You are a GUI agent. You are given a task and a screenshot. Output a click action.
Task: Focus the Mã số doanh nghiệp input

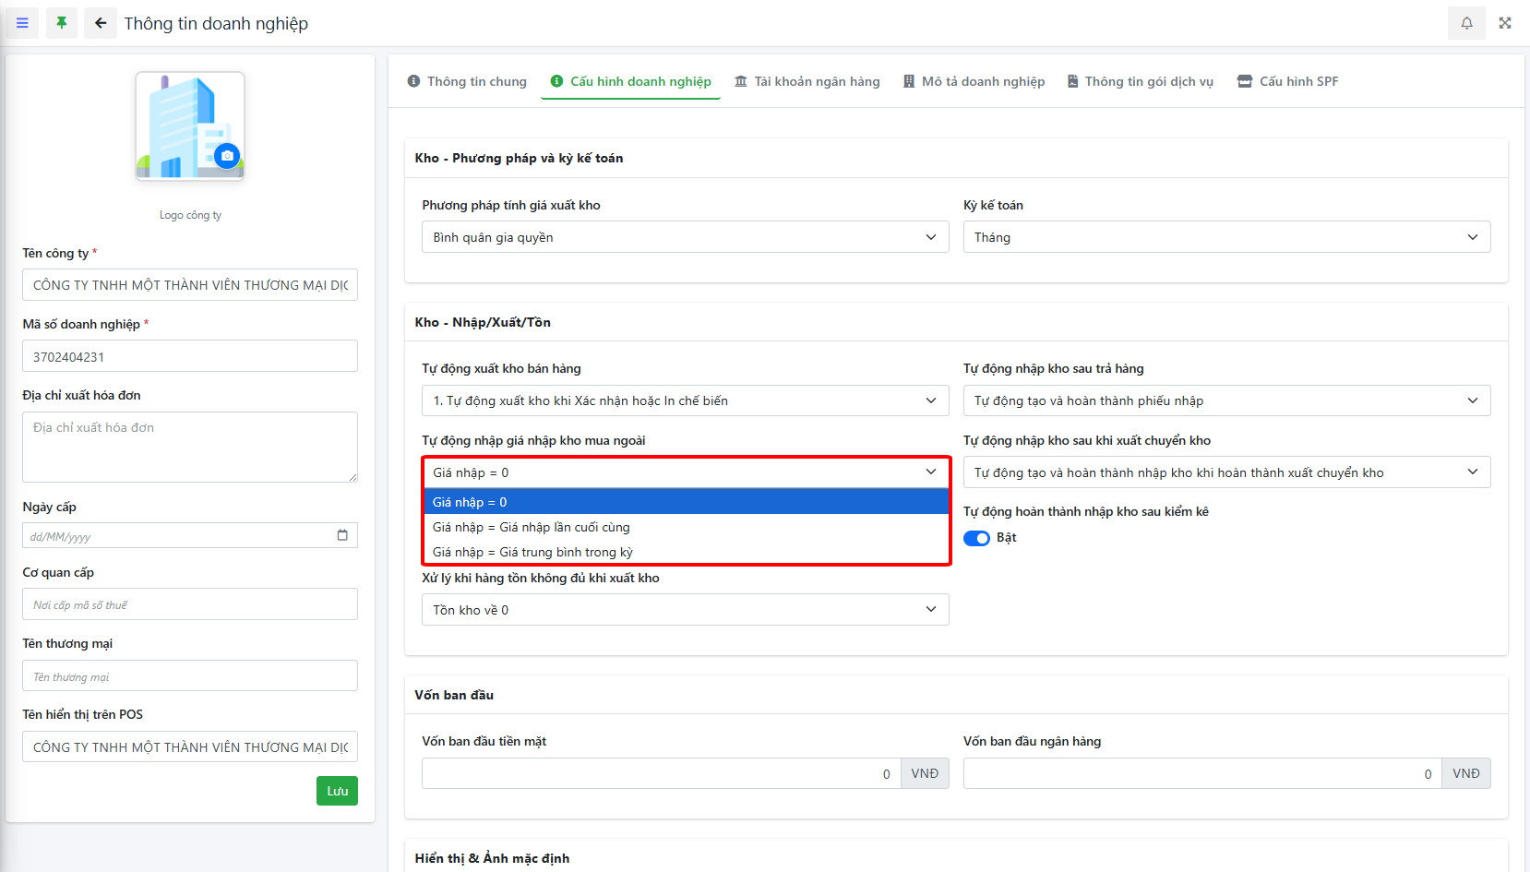tap(190, 356)
